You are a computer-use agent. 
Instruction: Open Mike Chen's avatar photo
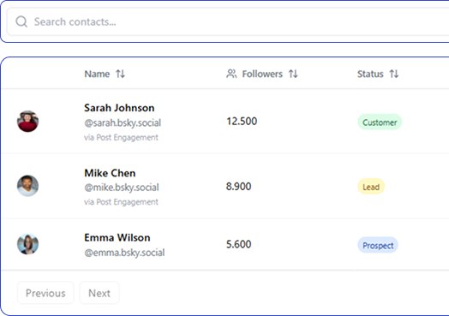(x=27, y=186)
